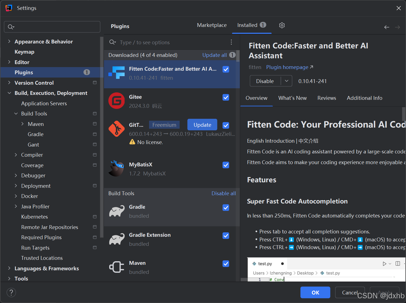Image resolution: width=406 pixels, height=303 pixels.
Task: Click the Disable plugin button
Action: point(265,81)
